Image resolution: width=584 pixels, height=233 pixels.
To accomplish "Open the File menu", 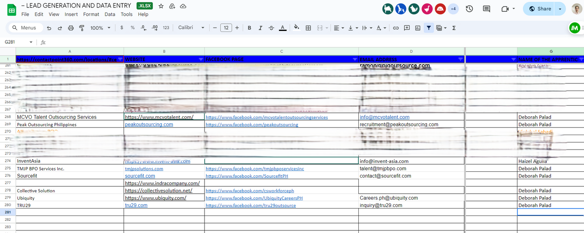I will pos(25,14).
